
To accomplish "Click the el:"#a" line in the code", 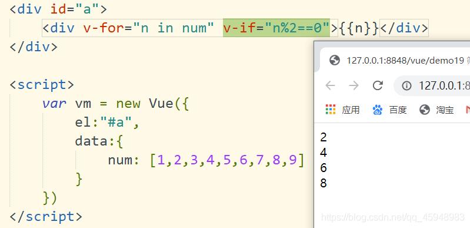I will (x=107, y=123).
